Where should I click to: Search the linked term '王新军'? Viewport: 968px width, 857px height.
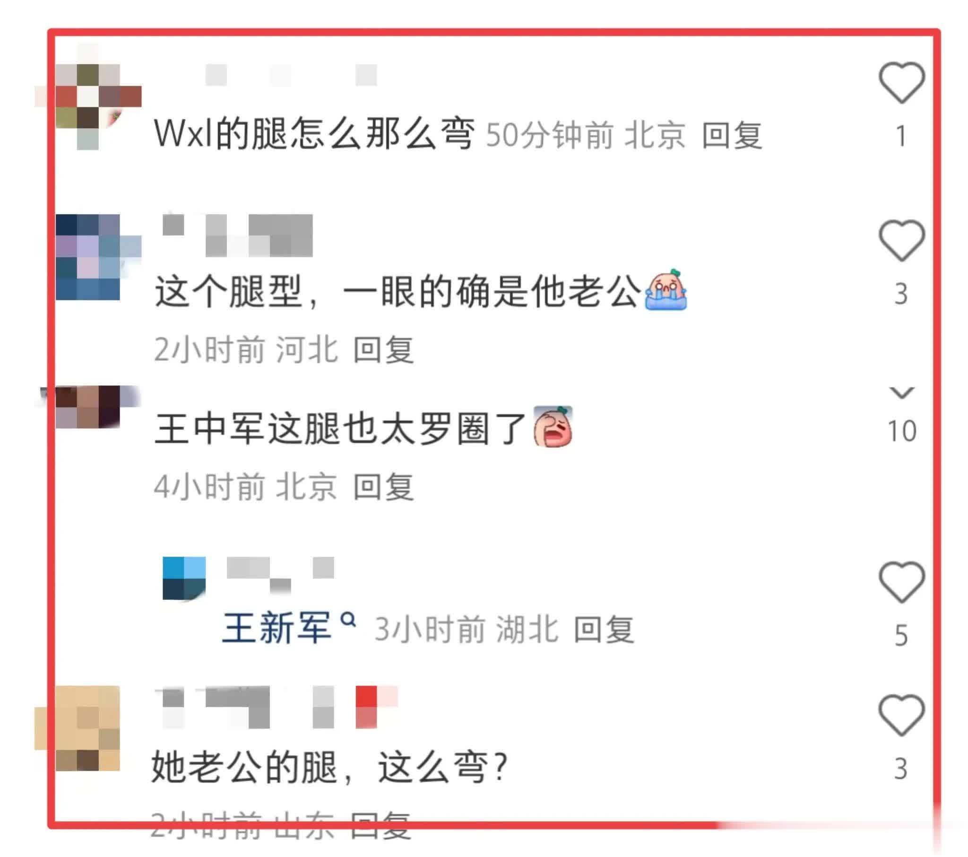click(x=277, y=628)
